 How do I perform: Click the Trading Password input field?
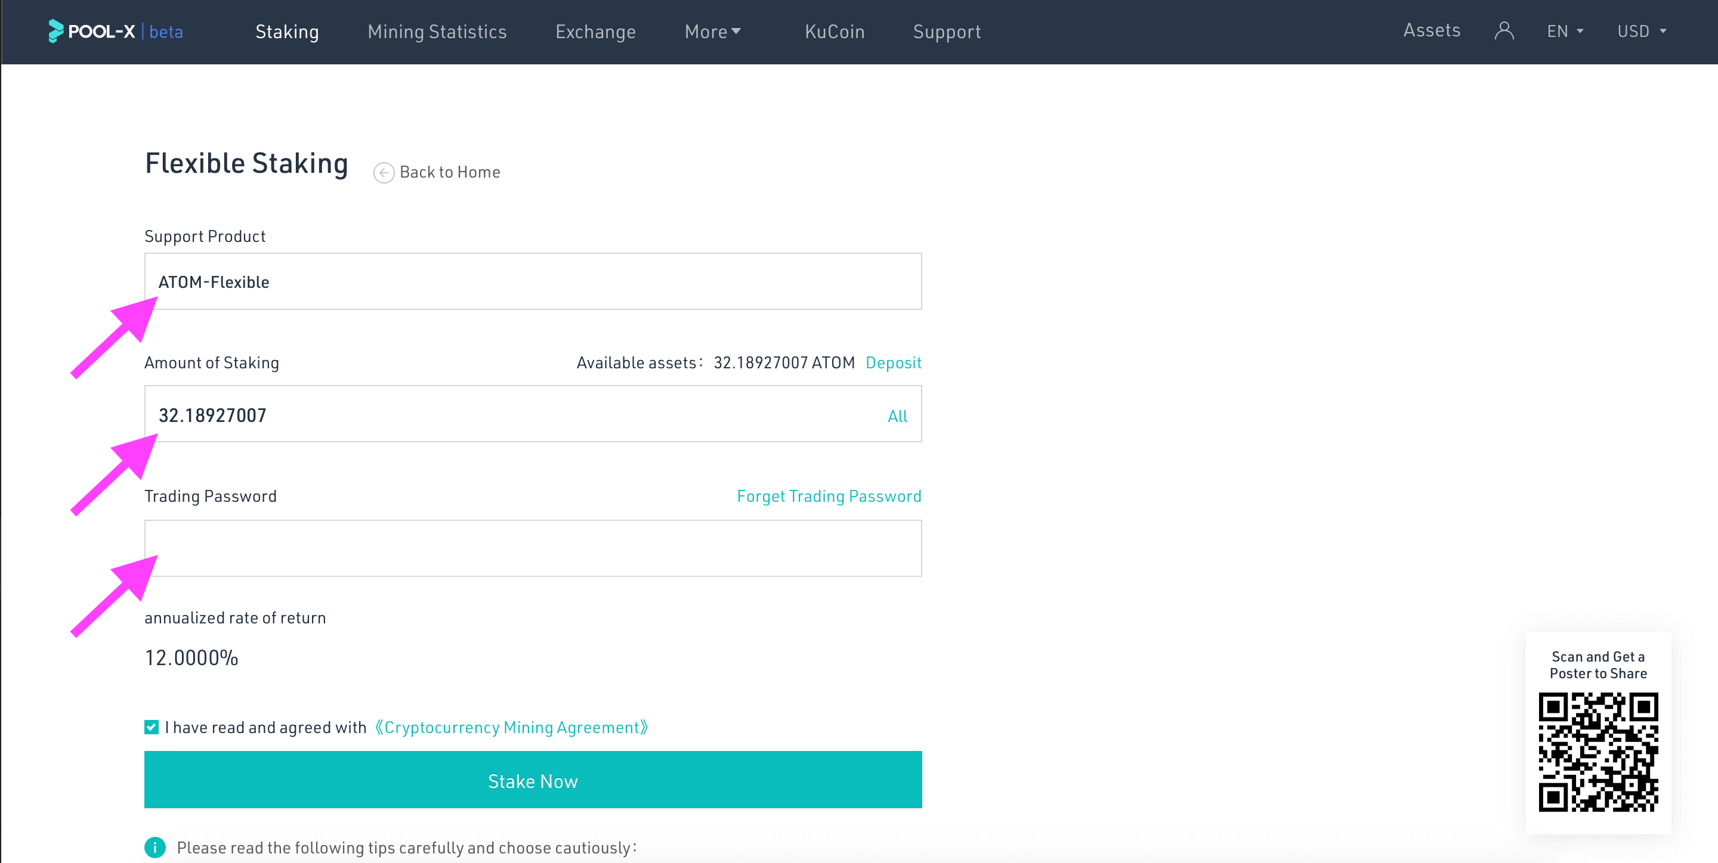[532, 547]
